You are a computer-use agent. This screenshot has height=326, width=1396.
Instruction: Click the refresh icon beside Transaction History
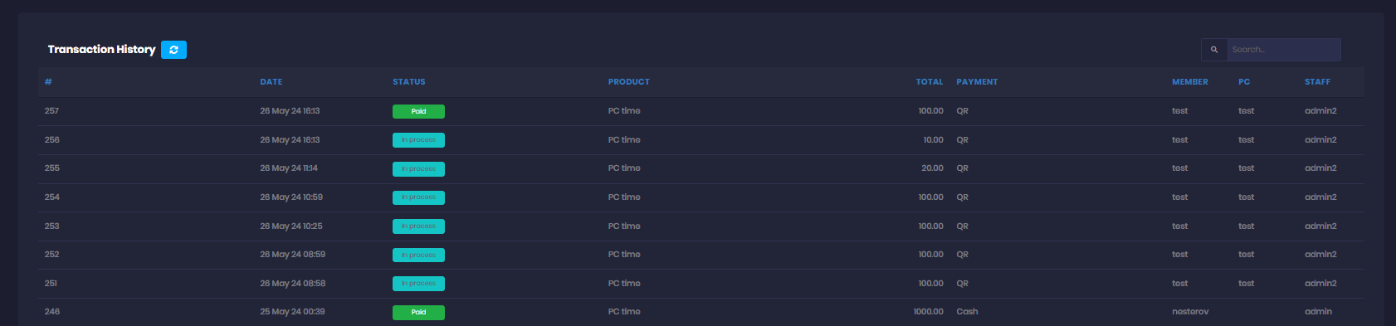point(173,50)
